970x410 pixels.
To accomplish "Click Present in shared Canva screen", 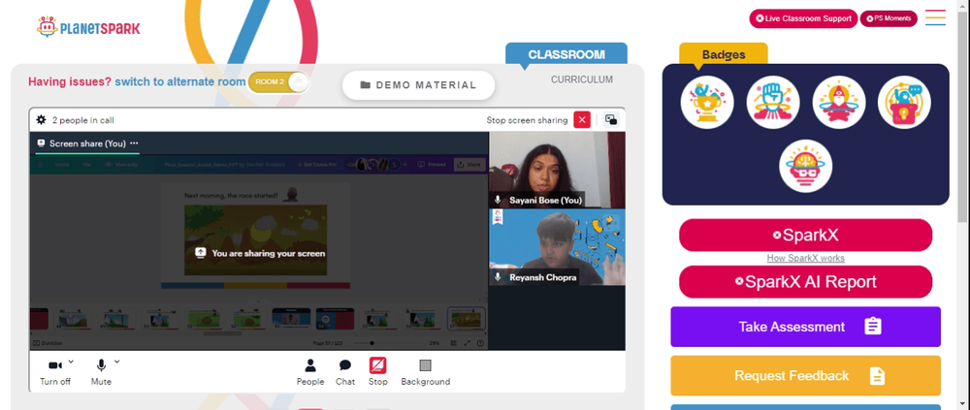I will click(x=432, y=165).
